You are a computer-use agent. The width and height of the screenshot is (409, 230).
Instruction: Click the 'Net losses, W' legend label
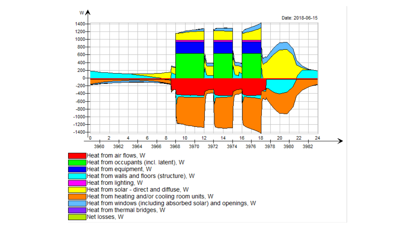tap(105, 217)
